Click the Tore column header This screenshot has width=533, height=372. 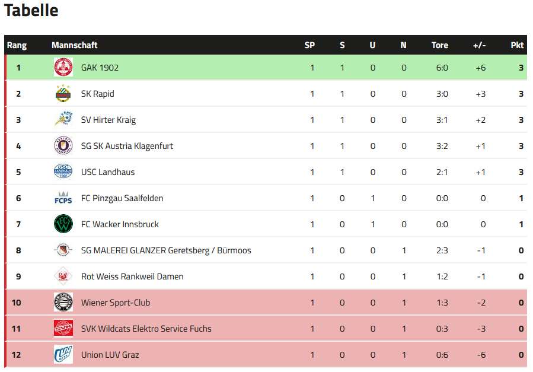440,45
